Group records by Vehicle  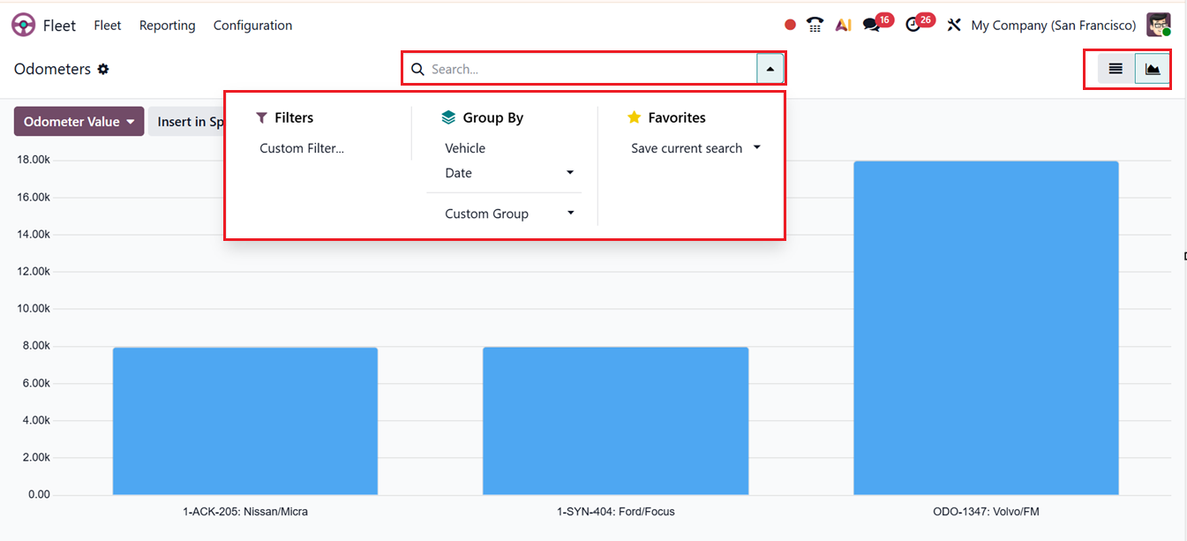click(x=465, y=148)
